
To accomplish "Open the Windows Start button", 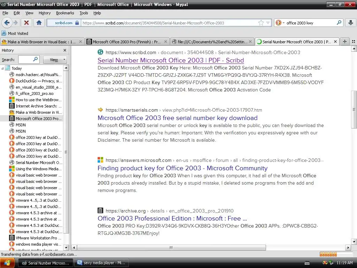I will point(7,263).
